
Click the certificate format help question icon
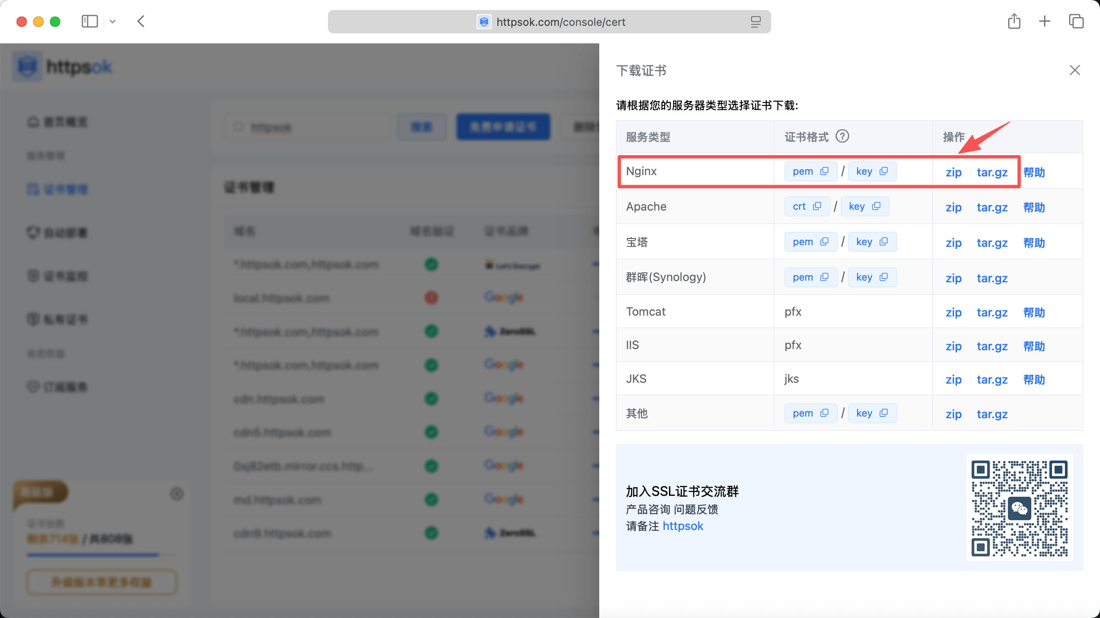(842, 137)
